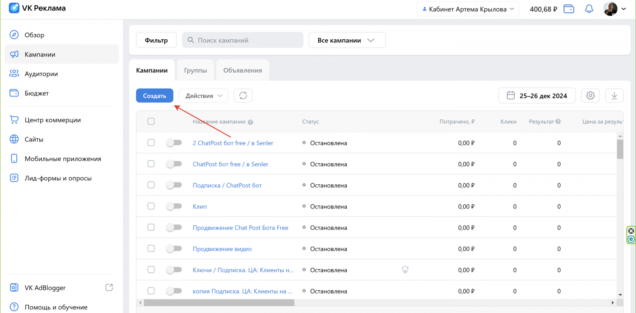Open the Подписка / ChatPost бот campaign link

[227, 185]
